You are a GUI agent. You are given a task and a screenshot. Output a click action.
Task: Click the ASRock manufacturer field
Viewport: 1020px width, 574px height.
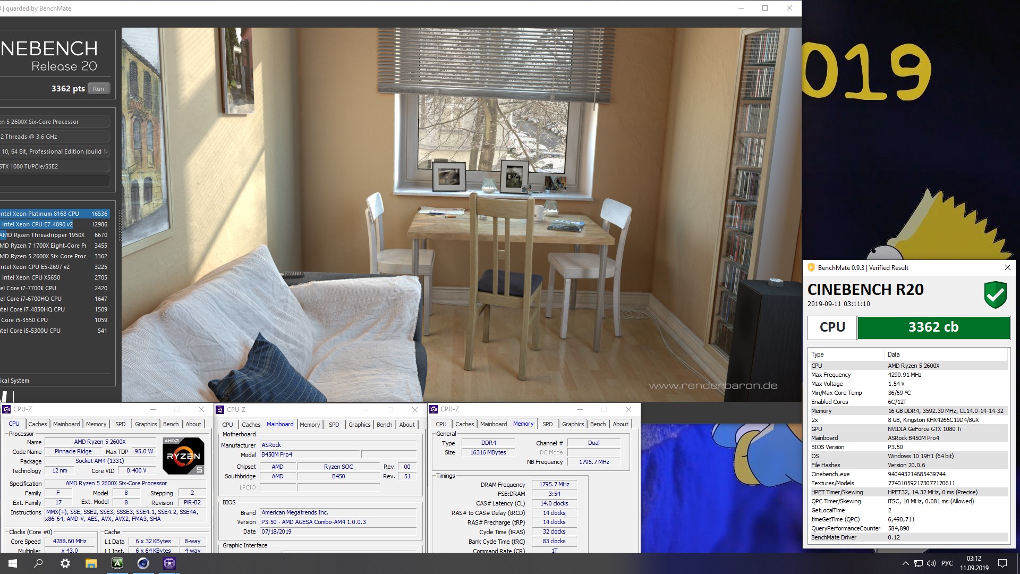pos(338,445)
